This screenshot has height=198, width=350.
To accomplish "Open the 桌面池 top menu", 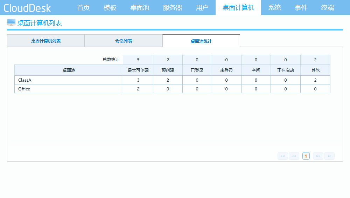I will click(x=140, y=8).
